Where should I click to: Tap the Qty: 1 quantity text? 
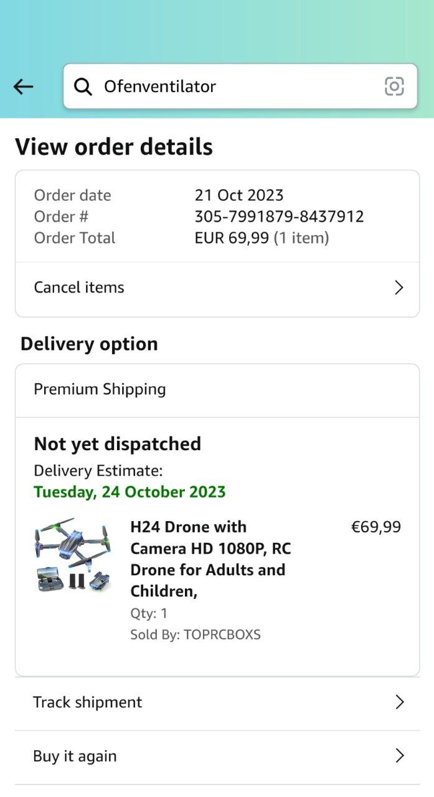[x=149, y=613]
